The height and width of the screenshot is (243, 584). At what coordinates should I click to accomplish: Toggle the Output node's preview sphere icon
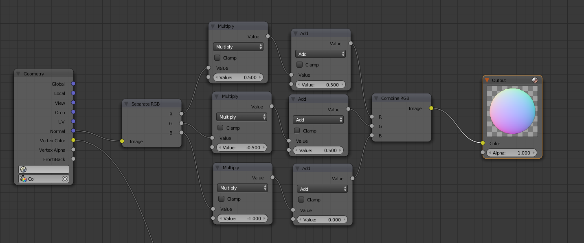[535, 80]
